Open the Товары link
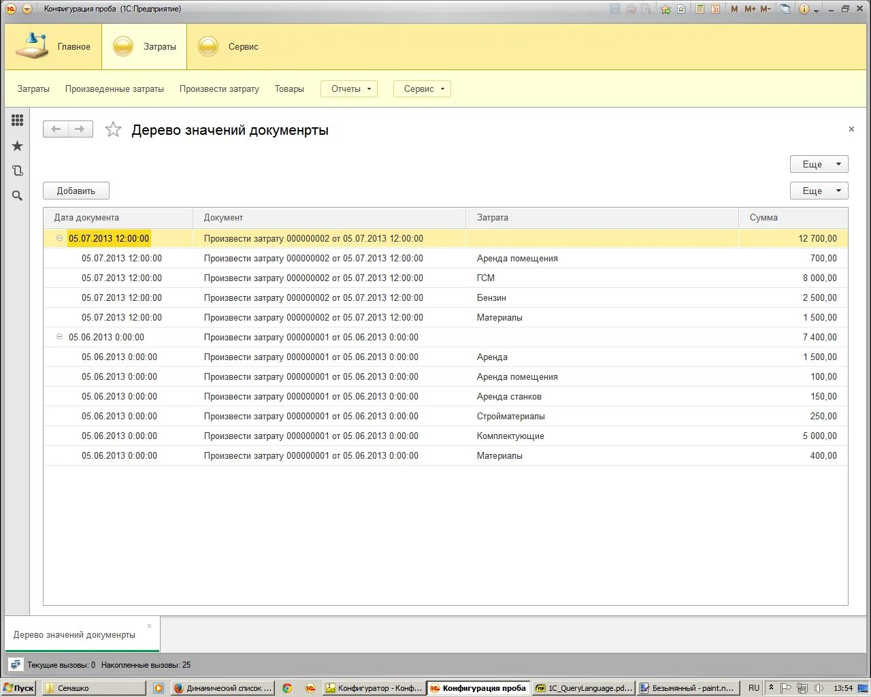This screenshot has width=871, height=697. tap(289, 88)
